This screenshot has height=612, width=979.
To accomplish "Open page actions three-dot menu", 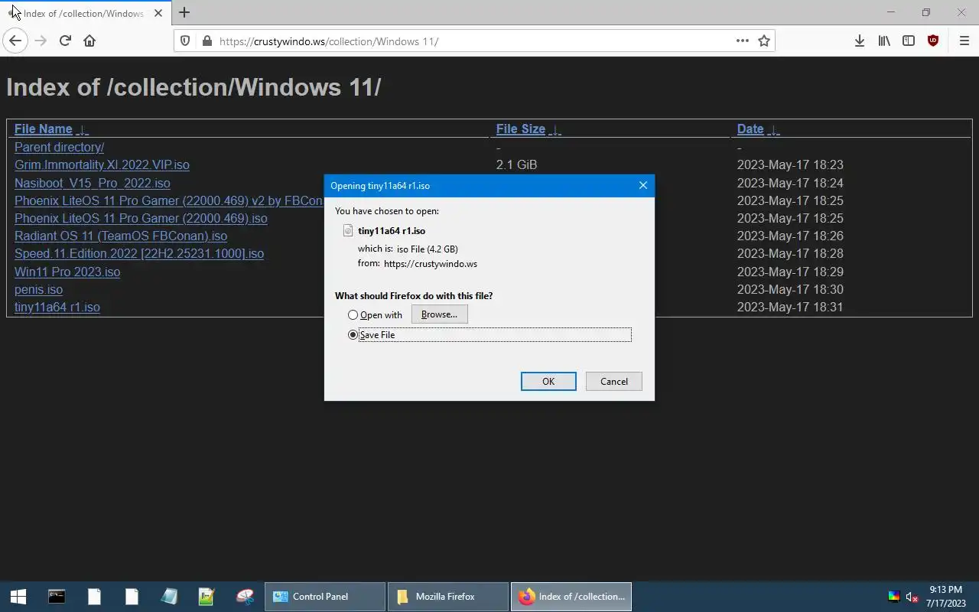I will (742, 41).
